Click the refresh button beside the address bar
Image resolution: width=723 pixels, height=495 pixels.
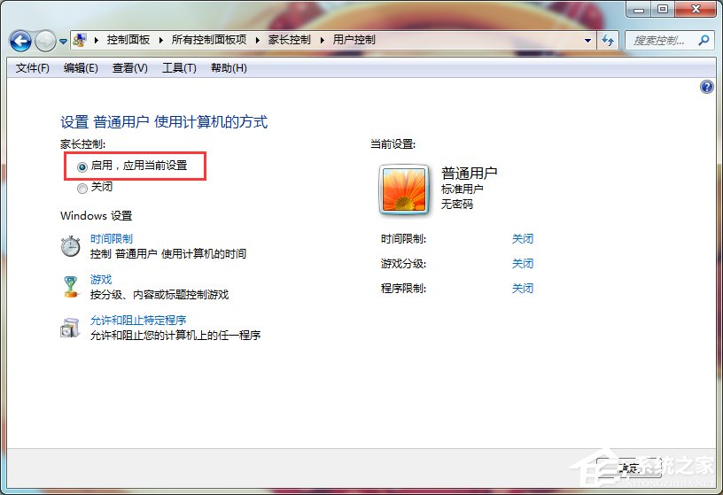(x=608, y=41)
